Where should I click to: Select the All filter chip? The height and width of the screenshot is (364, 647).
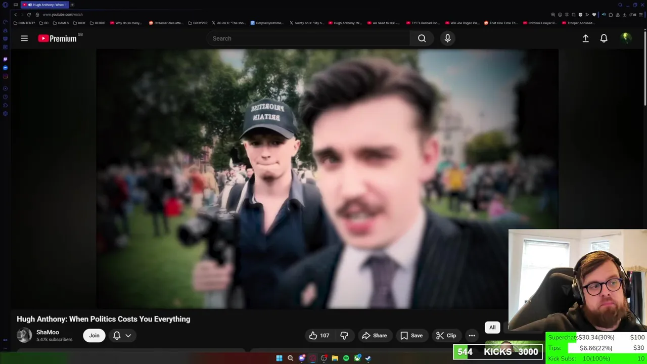[x=492, y=327]
